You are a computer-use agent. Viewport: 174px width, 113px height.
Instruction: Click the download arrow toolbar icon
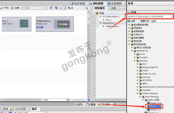[x=72, y=8]
